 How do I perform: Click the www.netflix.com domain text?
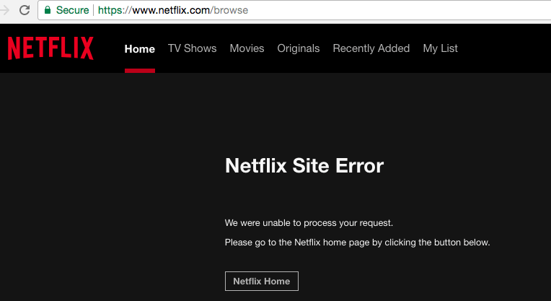coord(171,10)
